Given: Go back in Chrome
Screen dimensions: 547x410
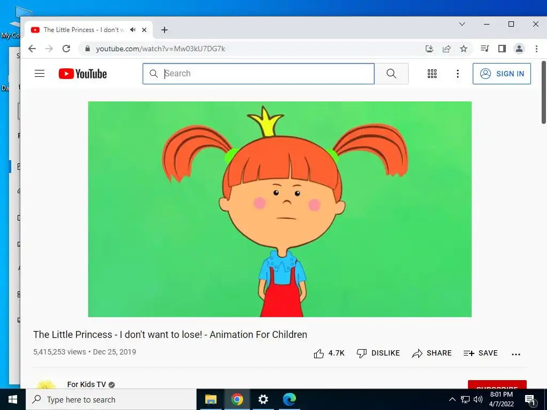Looking at the screenshot, I should pyautogui.click(x=32, y=49).
